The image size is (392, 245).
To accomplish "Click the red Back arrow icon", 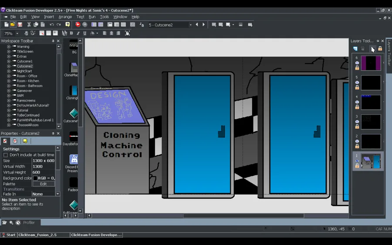I will 78,24.
